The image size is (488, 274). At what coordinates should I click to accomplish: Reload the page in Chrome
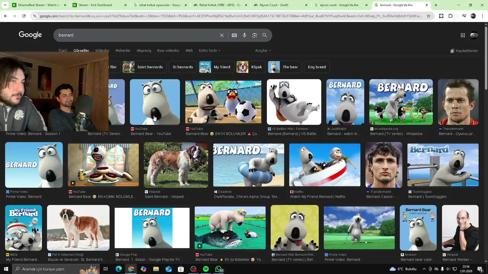pos(24,16)
